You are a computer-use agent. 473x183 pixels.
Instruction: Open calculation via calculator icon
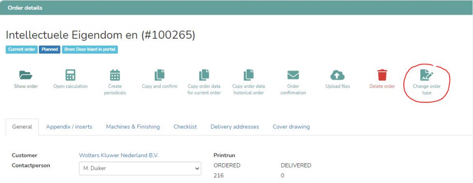pos(70,75)
